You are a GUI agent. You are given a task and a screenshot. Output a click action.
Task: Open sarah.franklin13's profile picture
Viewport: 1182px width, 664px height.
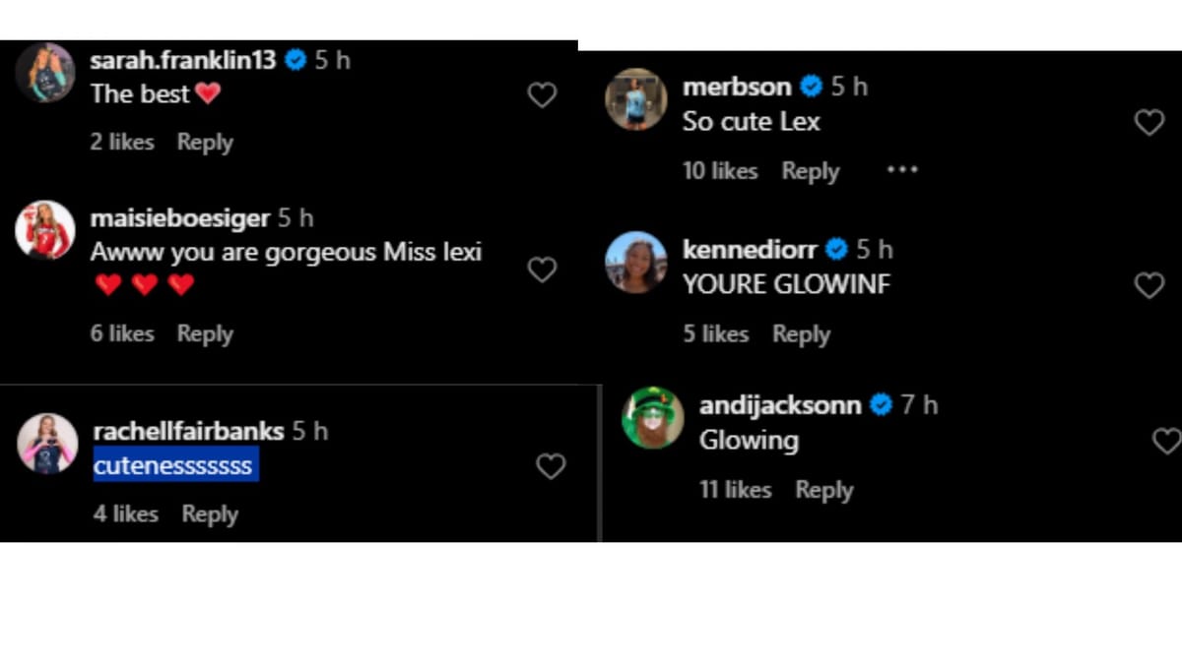(x=45, y=72)
